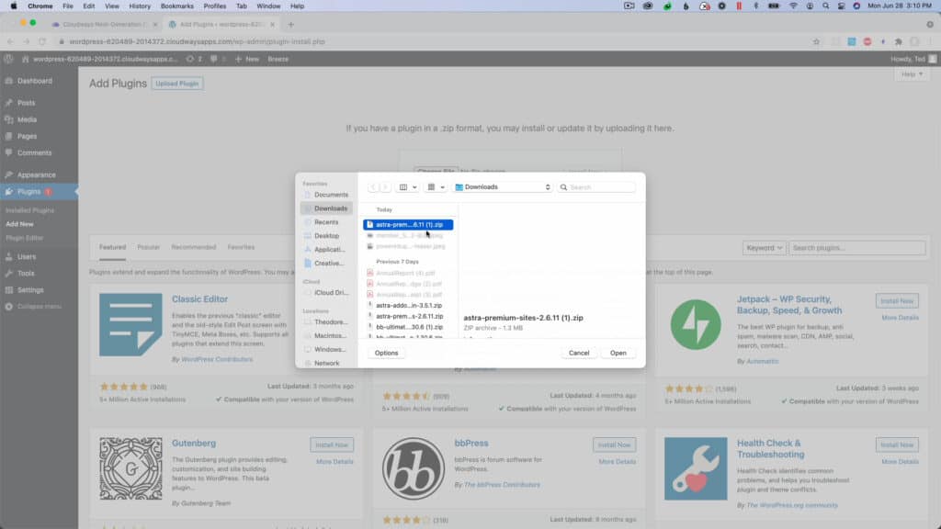Click Upload Plugin button
941x529 pixels.
tap(177, 84)
